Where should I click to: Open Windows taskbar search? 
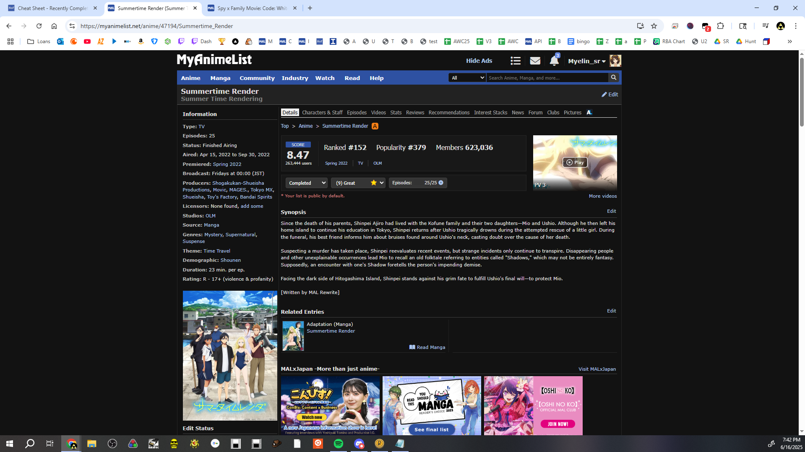pos(30,444)
